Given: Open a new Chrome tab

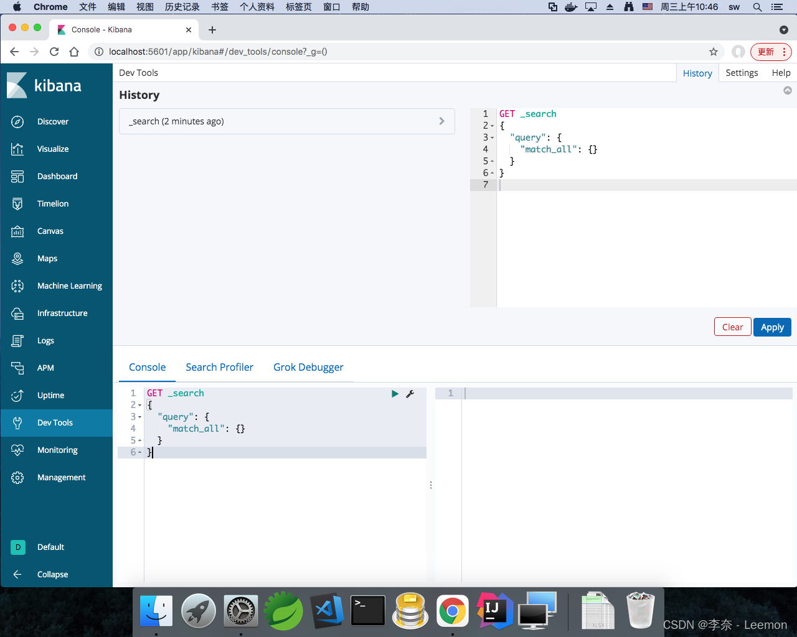Looking at the screenshot, I should 212,29.
